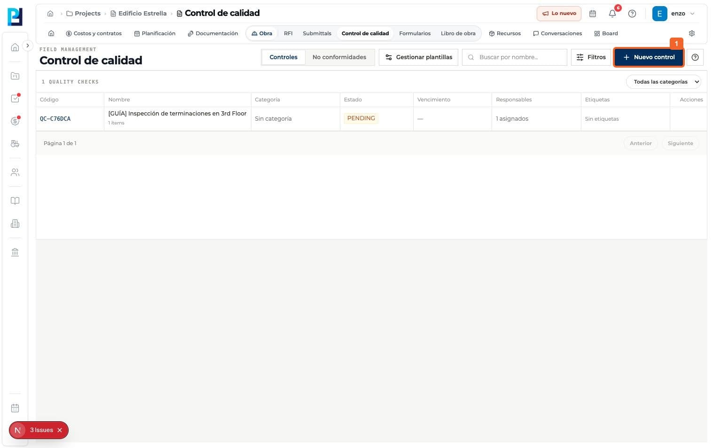Open the Filtros button

click(591, 57)
